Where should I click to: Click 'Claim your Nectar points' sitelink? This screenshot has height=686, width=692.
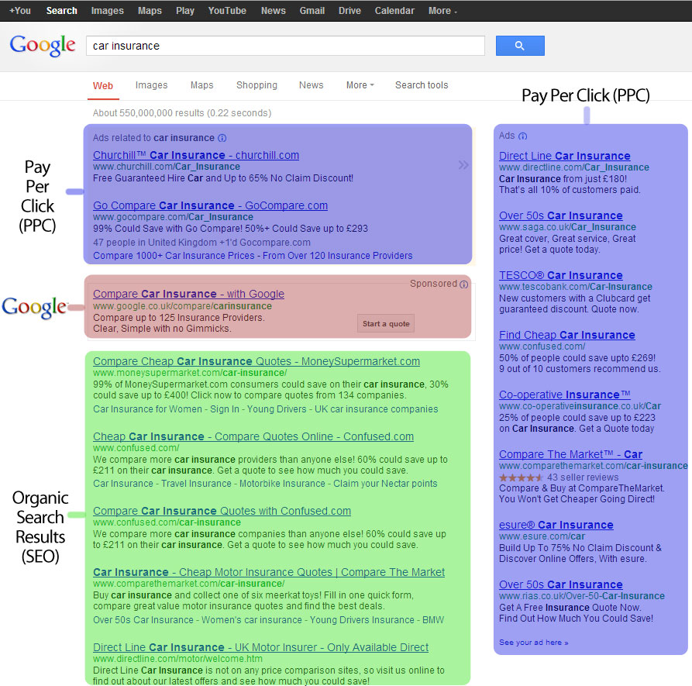(385, 484)
